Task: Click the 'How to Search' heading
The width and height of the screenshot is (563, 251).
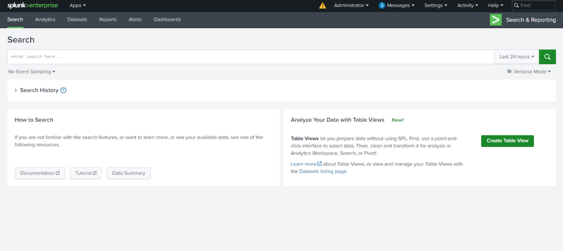Action: tap(34, 120)
